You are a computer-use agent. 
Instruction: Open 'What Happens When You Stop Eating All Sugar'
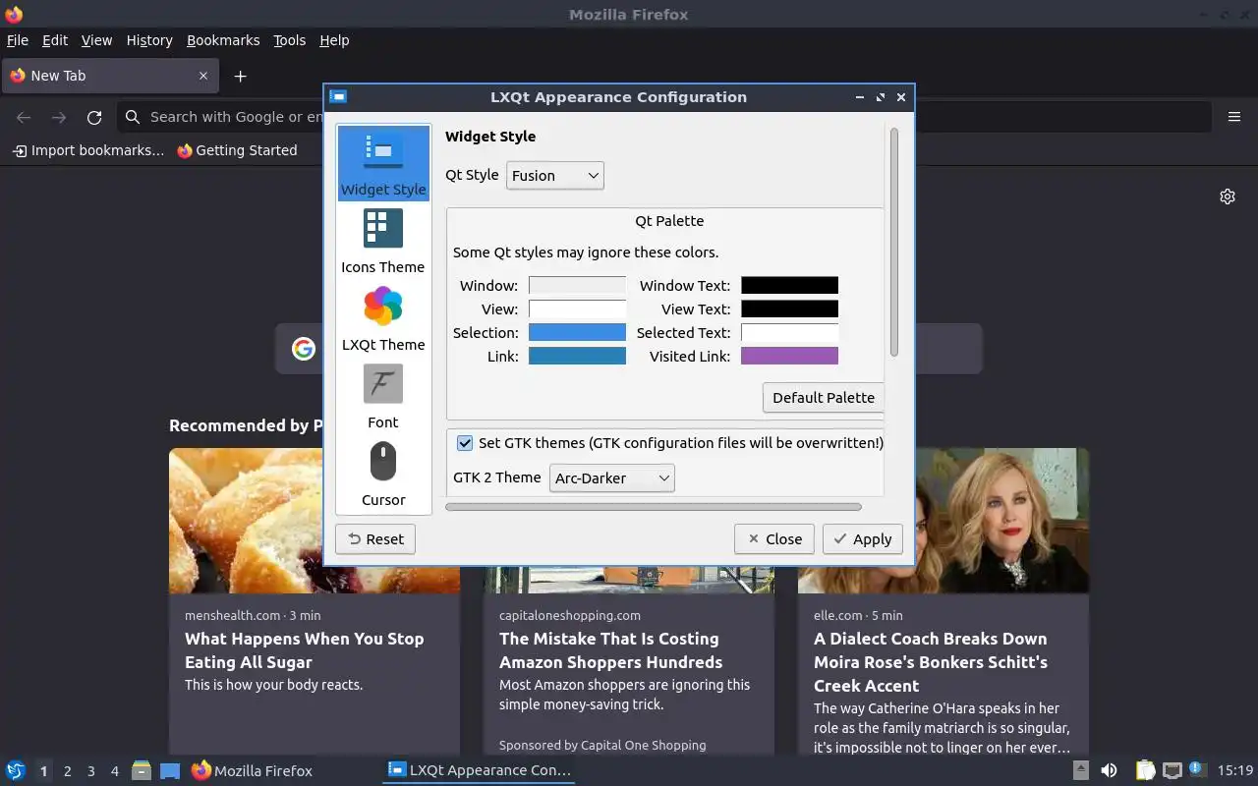pos(305,650)
